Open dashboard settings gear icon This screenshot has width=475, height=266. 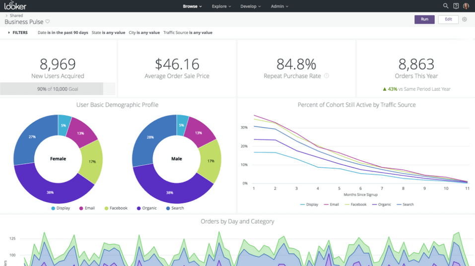pyautogui.click(x=465, y=19)
